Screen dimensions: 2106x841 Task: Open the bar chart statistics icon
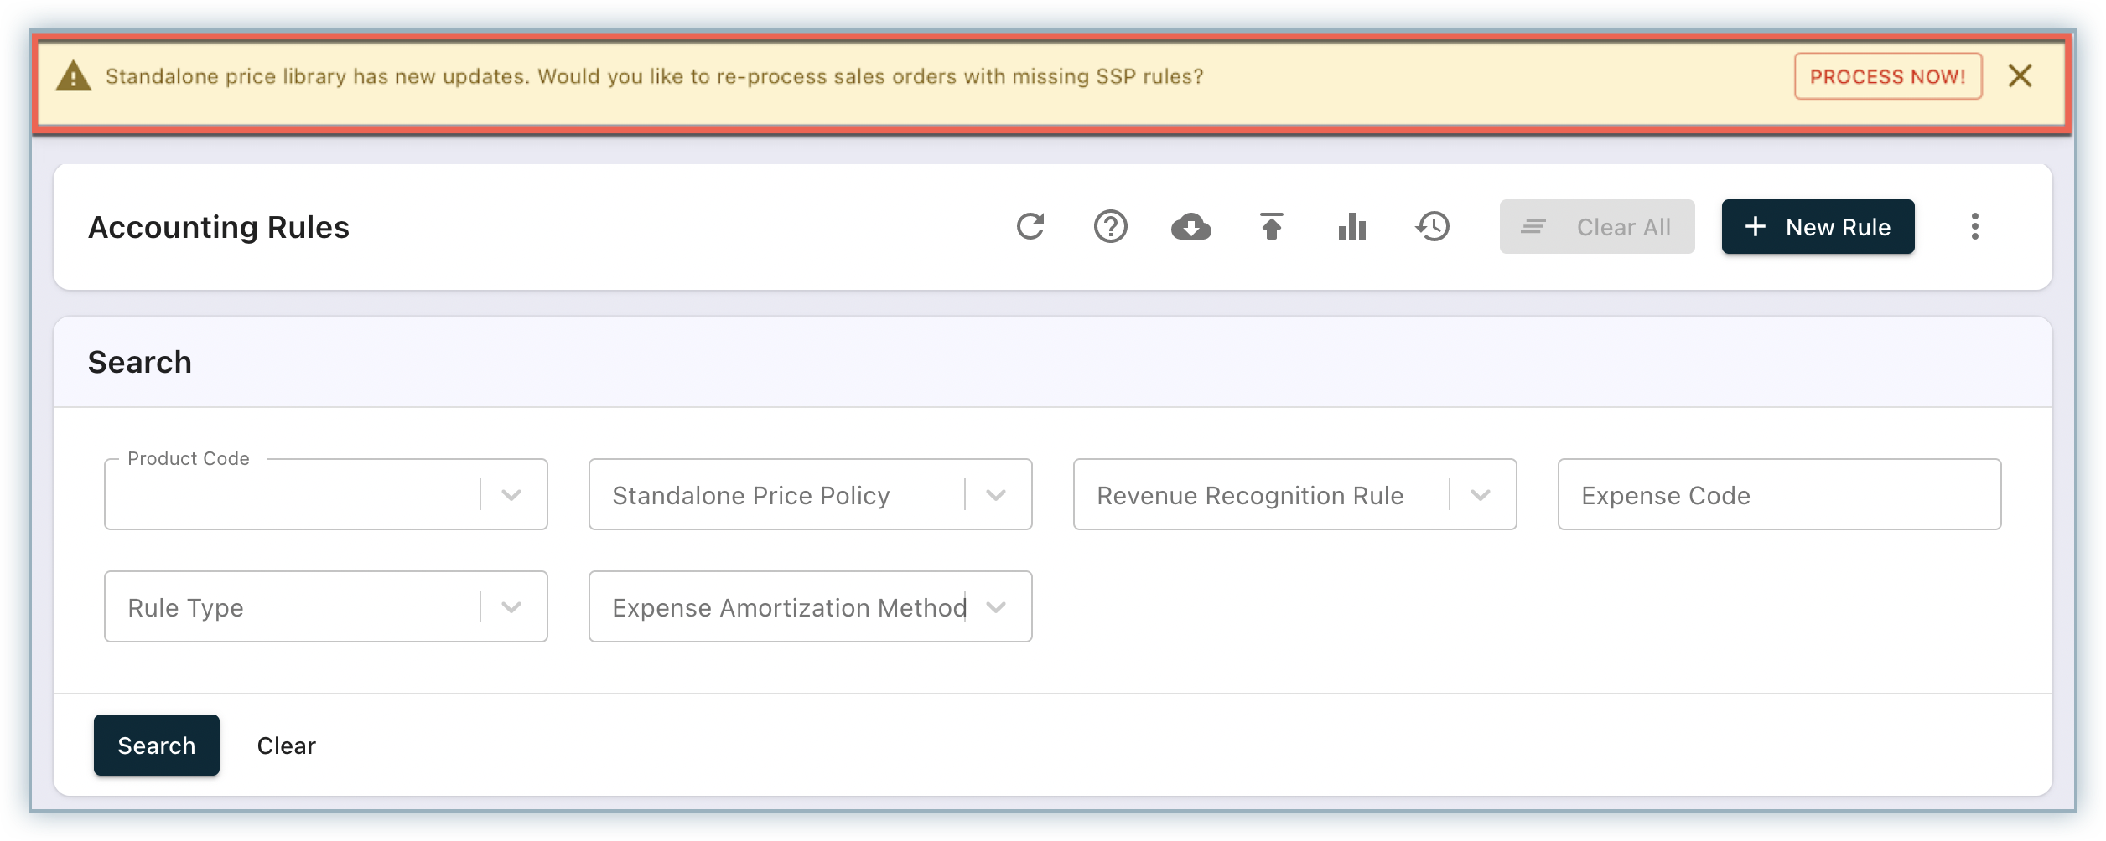point(1351,227)
